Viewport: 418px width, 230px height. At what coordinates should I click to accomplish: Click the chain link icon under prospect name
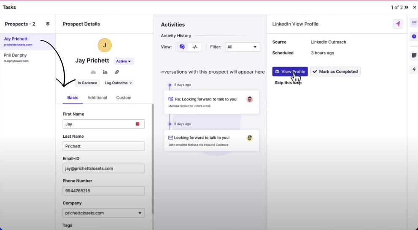[117, 72]
